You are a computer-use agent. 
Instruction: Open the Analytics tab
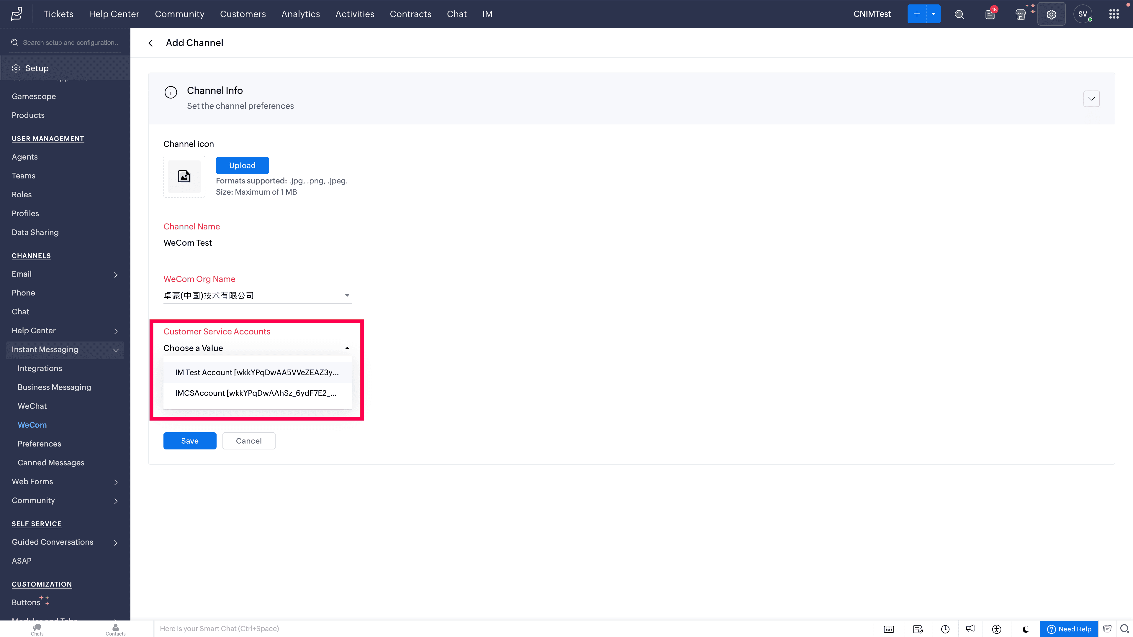click(x=300, y=14)
